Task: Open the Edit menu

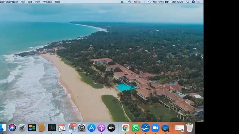Action: [30, 2]
